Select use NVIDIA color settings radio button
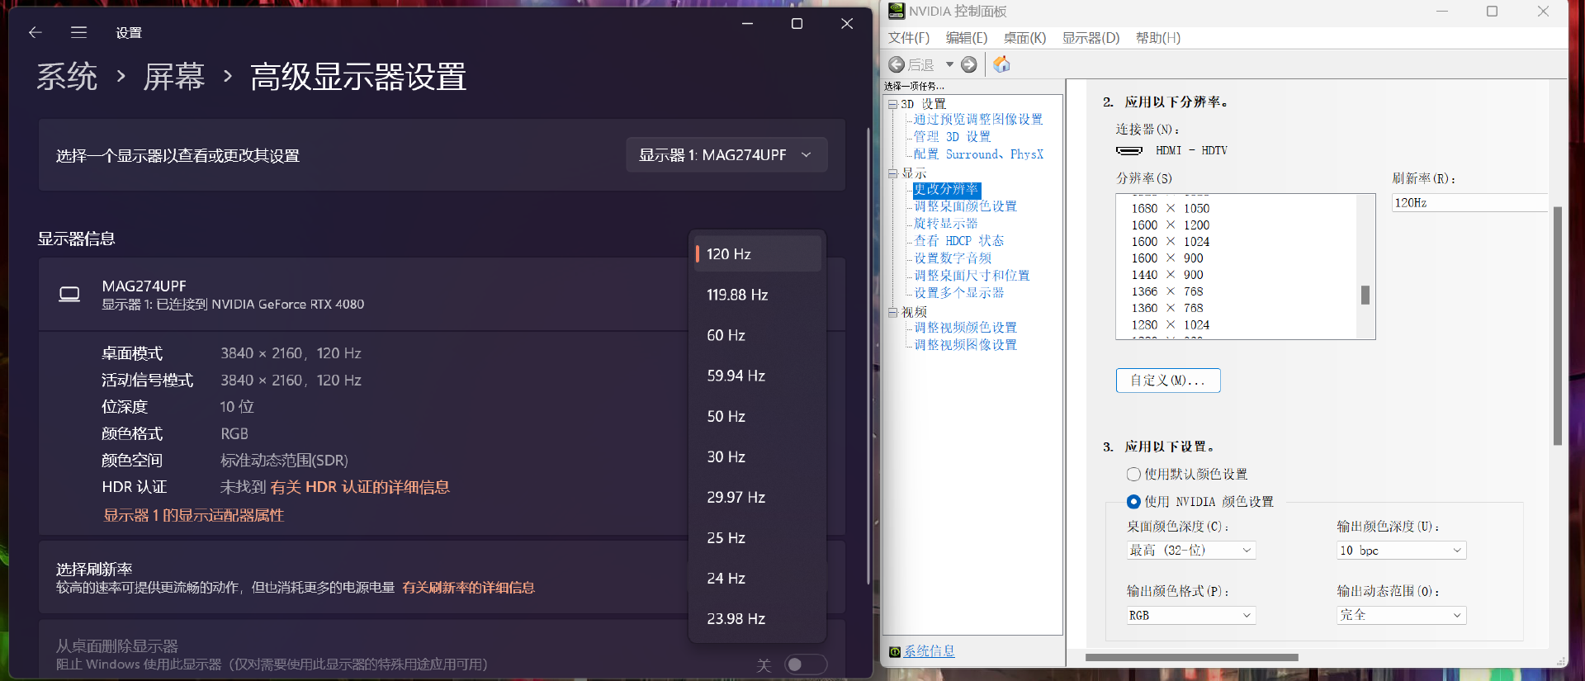 click(x=1134, y=501)
